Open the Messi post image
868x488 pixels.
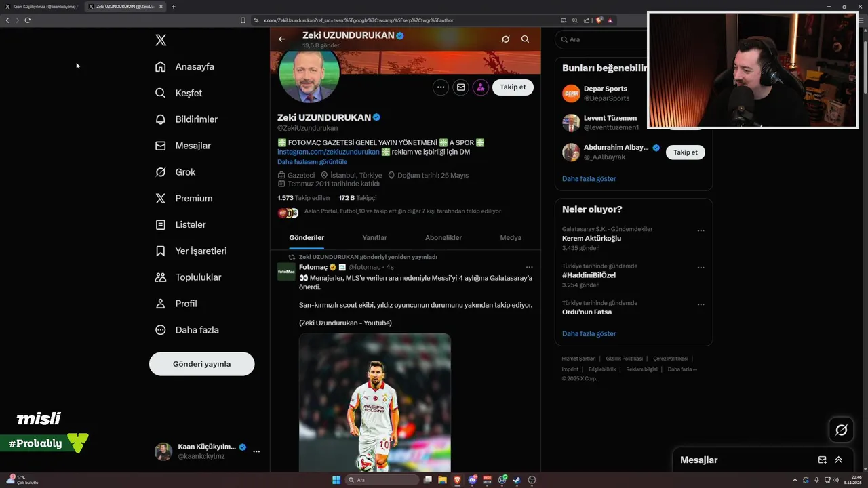(x=375, y=403)
